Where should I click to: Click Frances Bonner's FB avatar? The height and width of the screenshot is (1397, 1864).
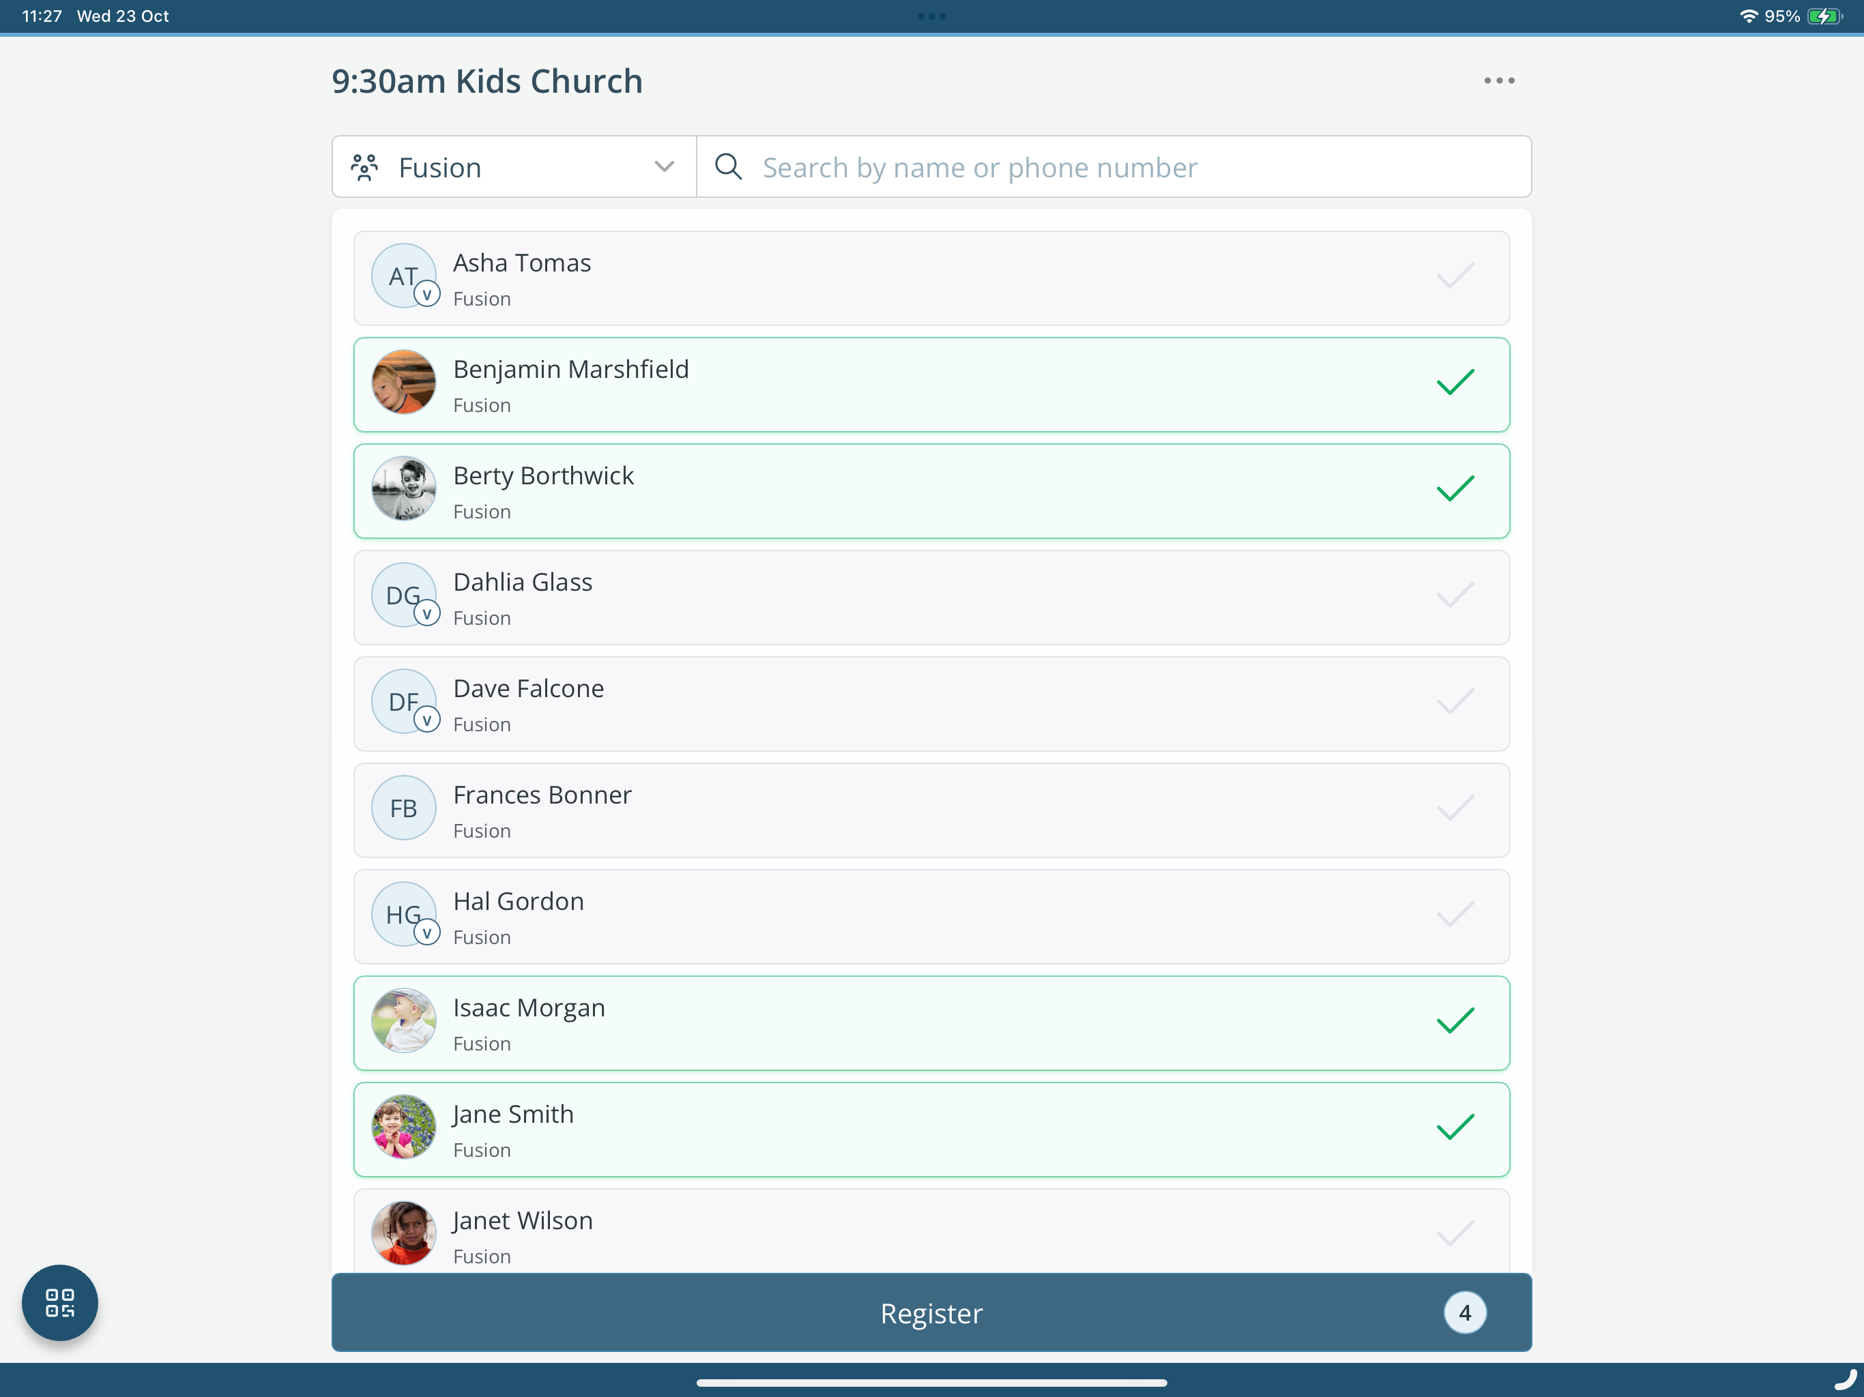point(404,807)
